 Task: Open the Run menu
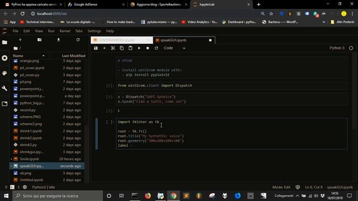51,31
